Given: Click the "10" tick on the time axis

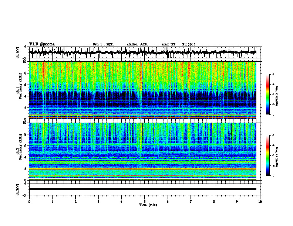Looking at the screenshot, I should coord(260,202).
